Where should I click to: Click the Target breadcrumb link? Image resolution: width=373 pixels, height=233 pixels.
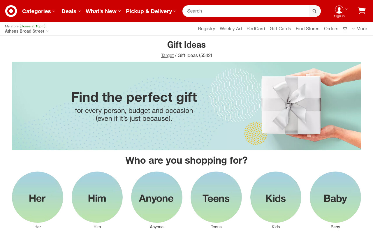click(x=167, y=55)
